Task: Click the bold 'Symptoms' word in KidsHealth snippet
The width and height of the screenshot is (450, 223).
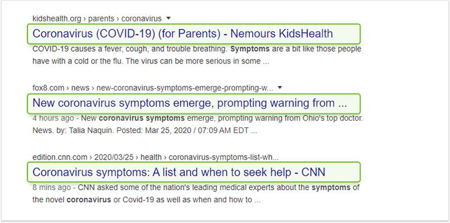Action: tap(250, 49)
